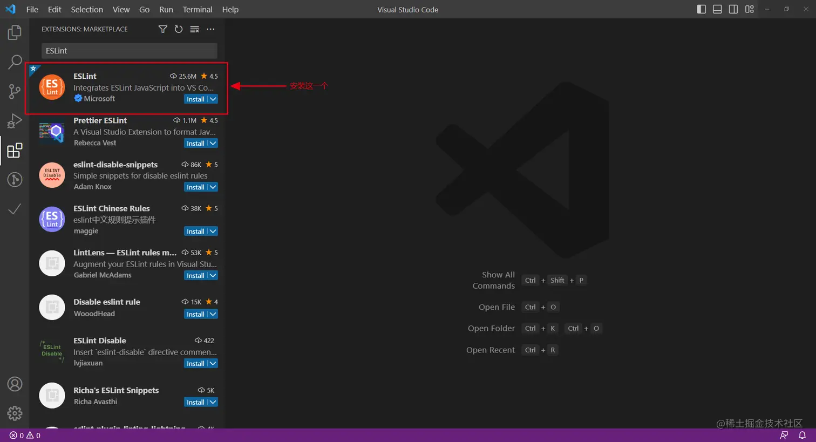Expand install options for ESLint Disable
The height and width of the screenshot is (442, 816).
213,364
